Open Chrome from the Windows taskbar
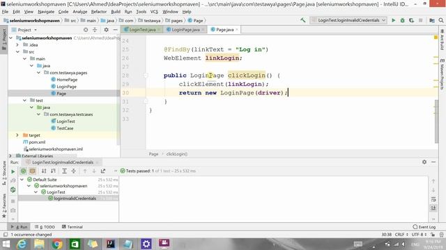Viewport: 446px width, 250px height. click(57, 244)
